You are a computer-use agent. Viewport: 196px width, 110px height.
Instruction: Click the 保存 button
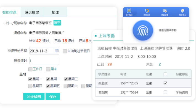[x=53, y=97]
